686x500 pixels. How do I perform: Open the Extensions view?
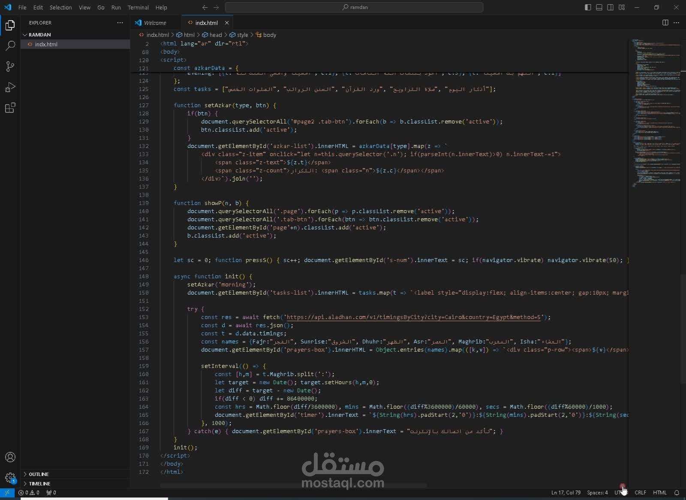10,108
